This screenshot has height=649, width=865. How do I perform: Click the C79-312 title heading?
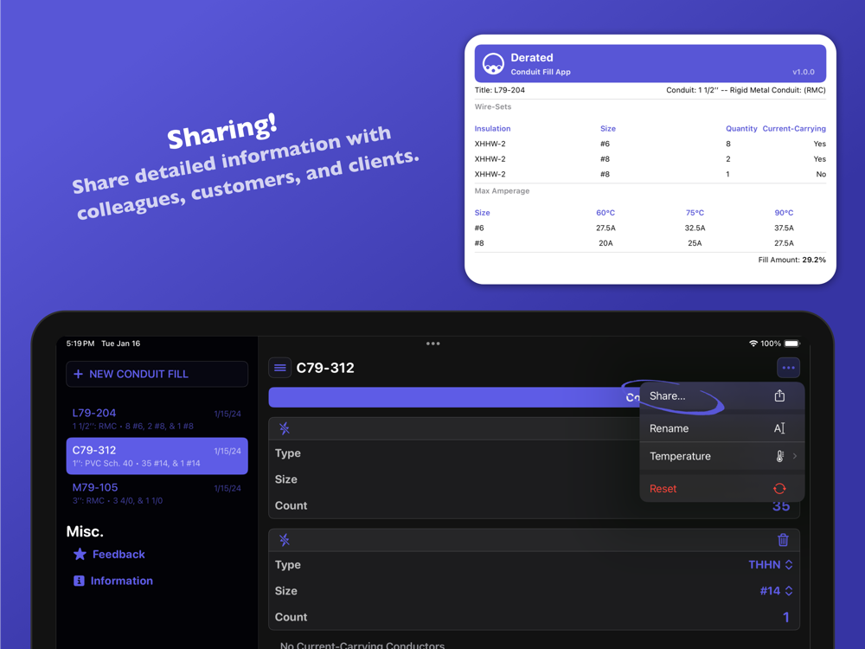(325, 368)
